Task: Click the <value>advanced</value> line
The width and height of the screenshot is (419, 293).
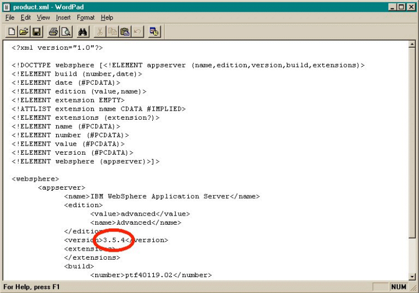Action: pyautogui.click(x=140, y=214)
